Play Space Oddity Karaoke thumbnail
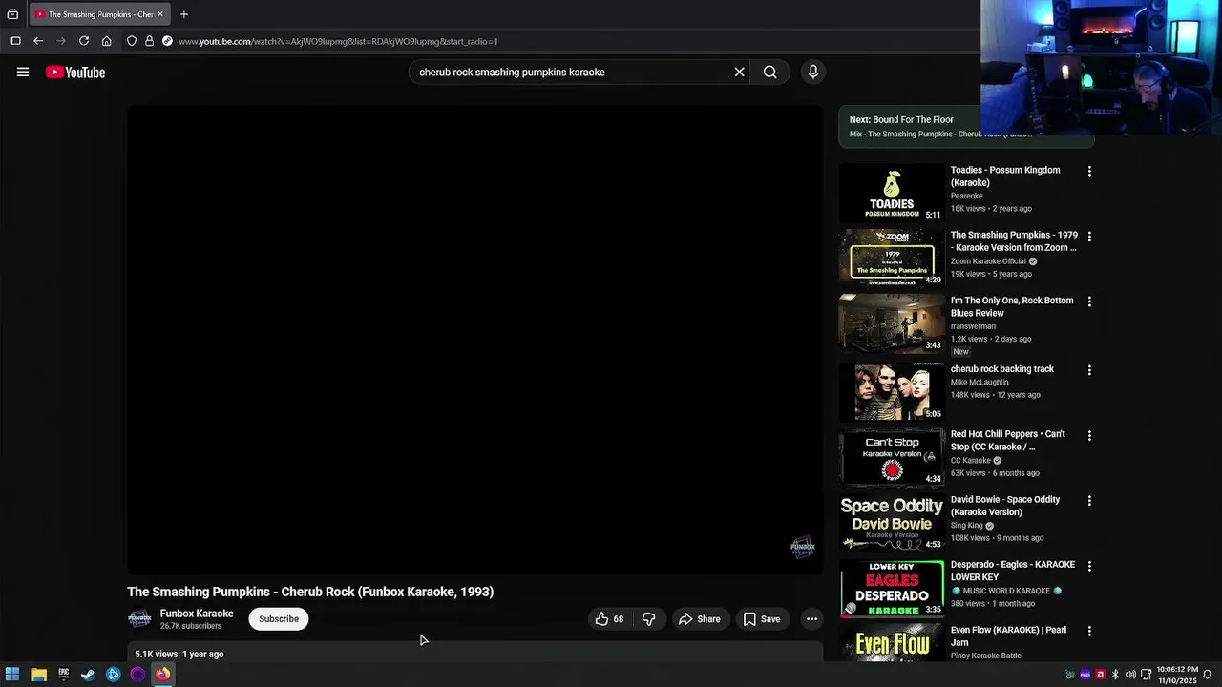Image resolution: width=1222 pixels, height=687 pixels. (892, 523)
